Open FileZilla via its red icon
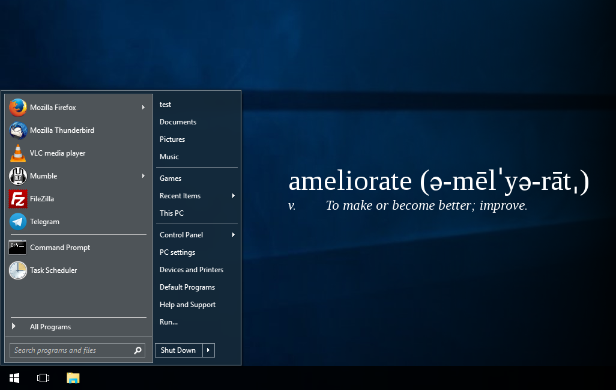 point(18,199)
